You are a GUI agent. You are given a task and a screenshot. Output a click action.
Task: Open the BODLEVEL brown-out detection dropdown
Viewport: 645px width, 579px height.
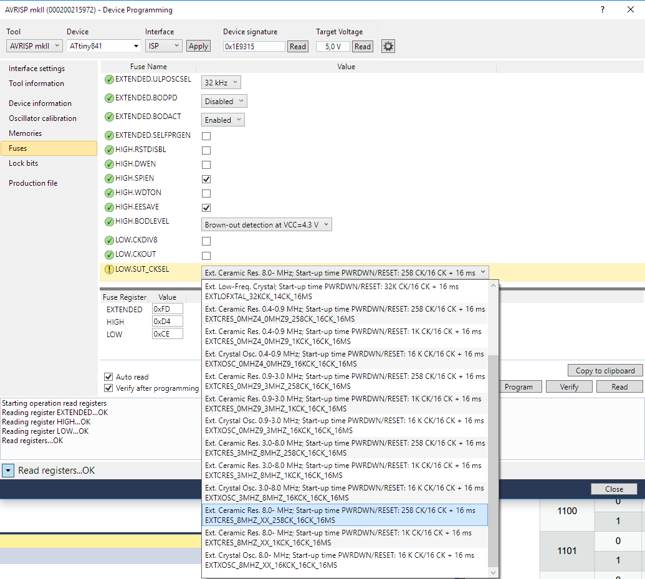(x=267, y=225)
